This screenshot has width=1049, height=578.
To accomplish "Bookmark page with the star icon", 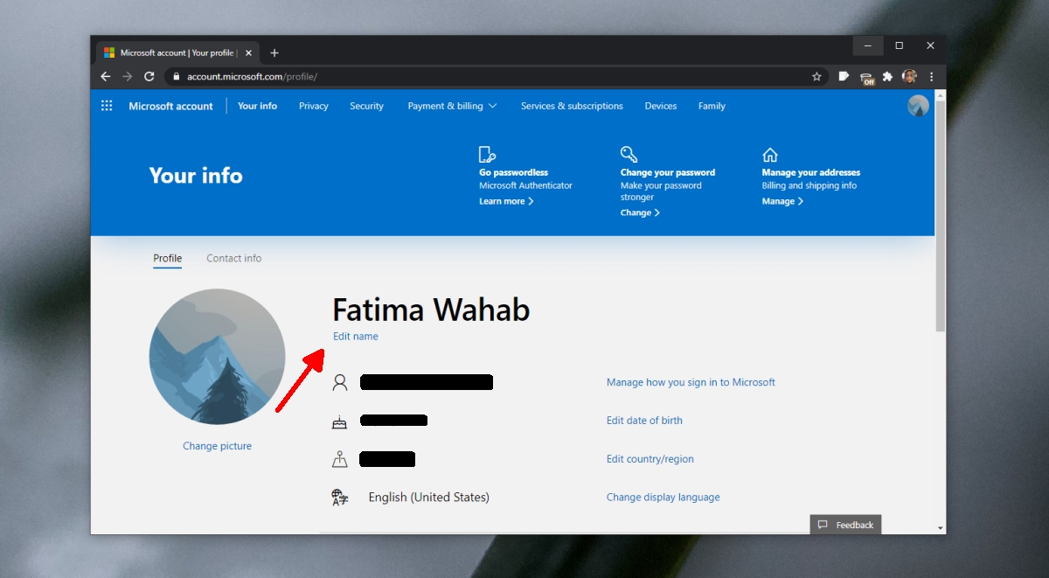I will 816,77.
